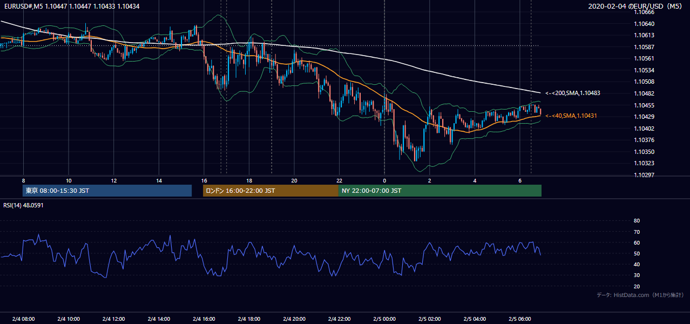Viewport: 690px width, 324px height.
Task: Click price axis label 1.10587
Action: coord(645,47)
